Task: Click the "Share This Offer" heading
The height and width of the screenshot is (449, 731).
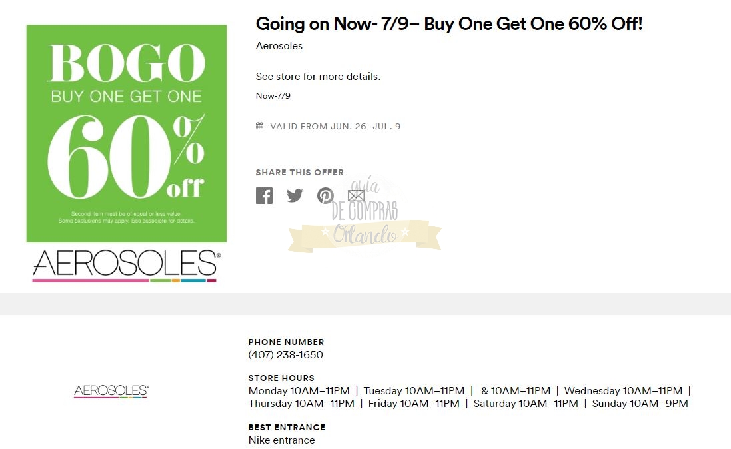Action: (299, 173)
